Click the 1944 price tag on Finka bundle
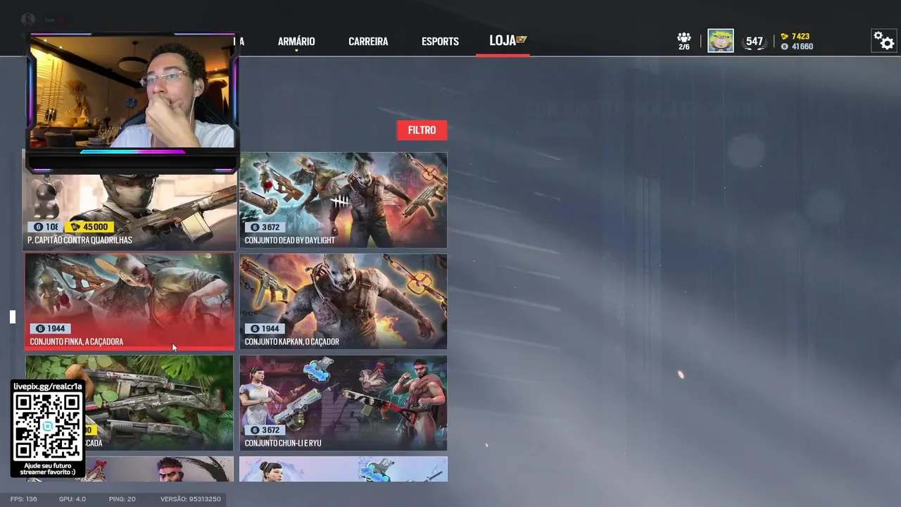This screenshot has width=901, height=507. pos(50,329)
